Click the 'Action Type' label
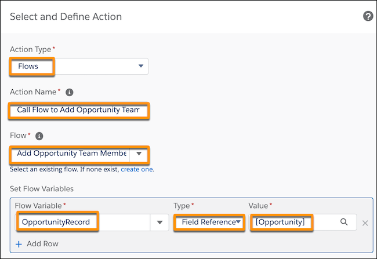377x259 pixels. click(x=31, y=49)
